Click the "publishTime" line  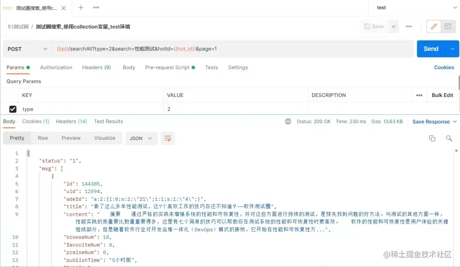(101, 260)
